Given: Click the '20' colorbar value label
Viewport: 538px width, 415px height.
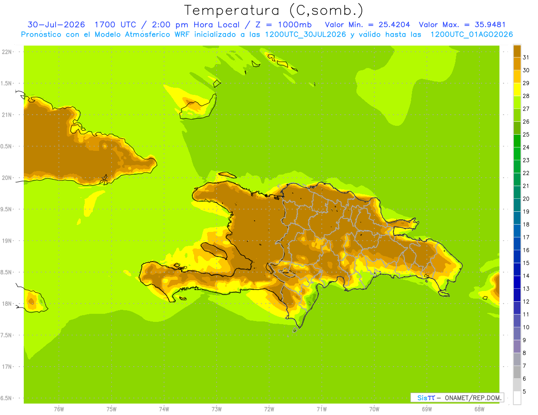Looking at the screenshot, I should (x=526, y=199).
